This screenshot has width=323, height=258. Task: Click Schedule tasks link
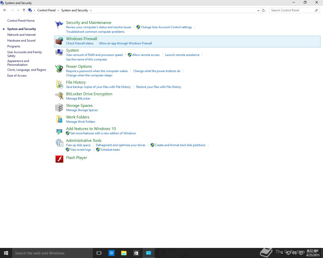110,150
